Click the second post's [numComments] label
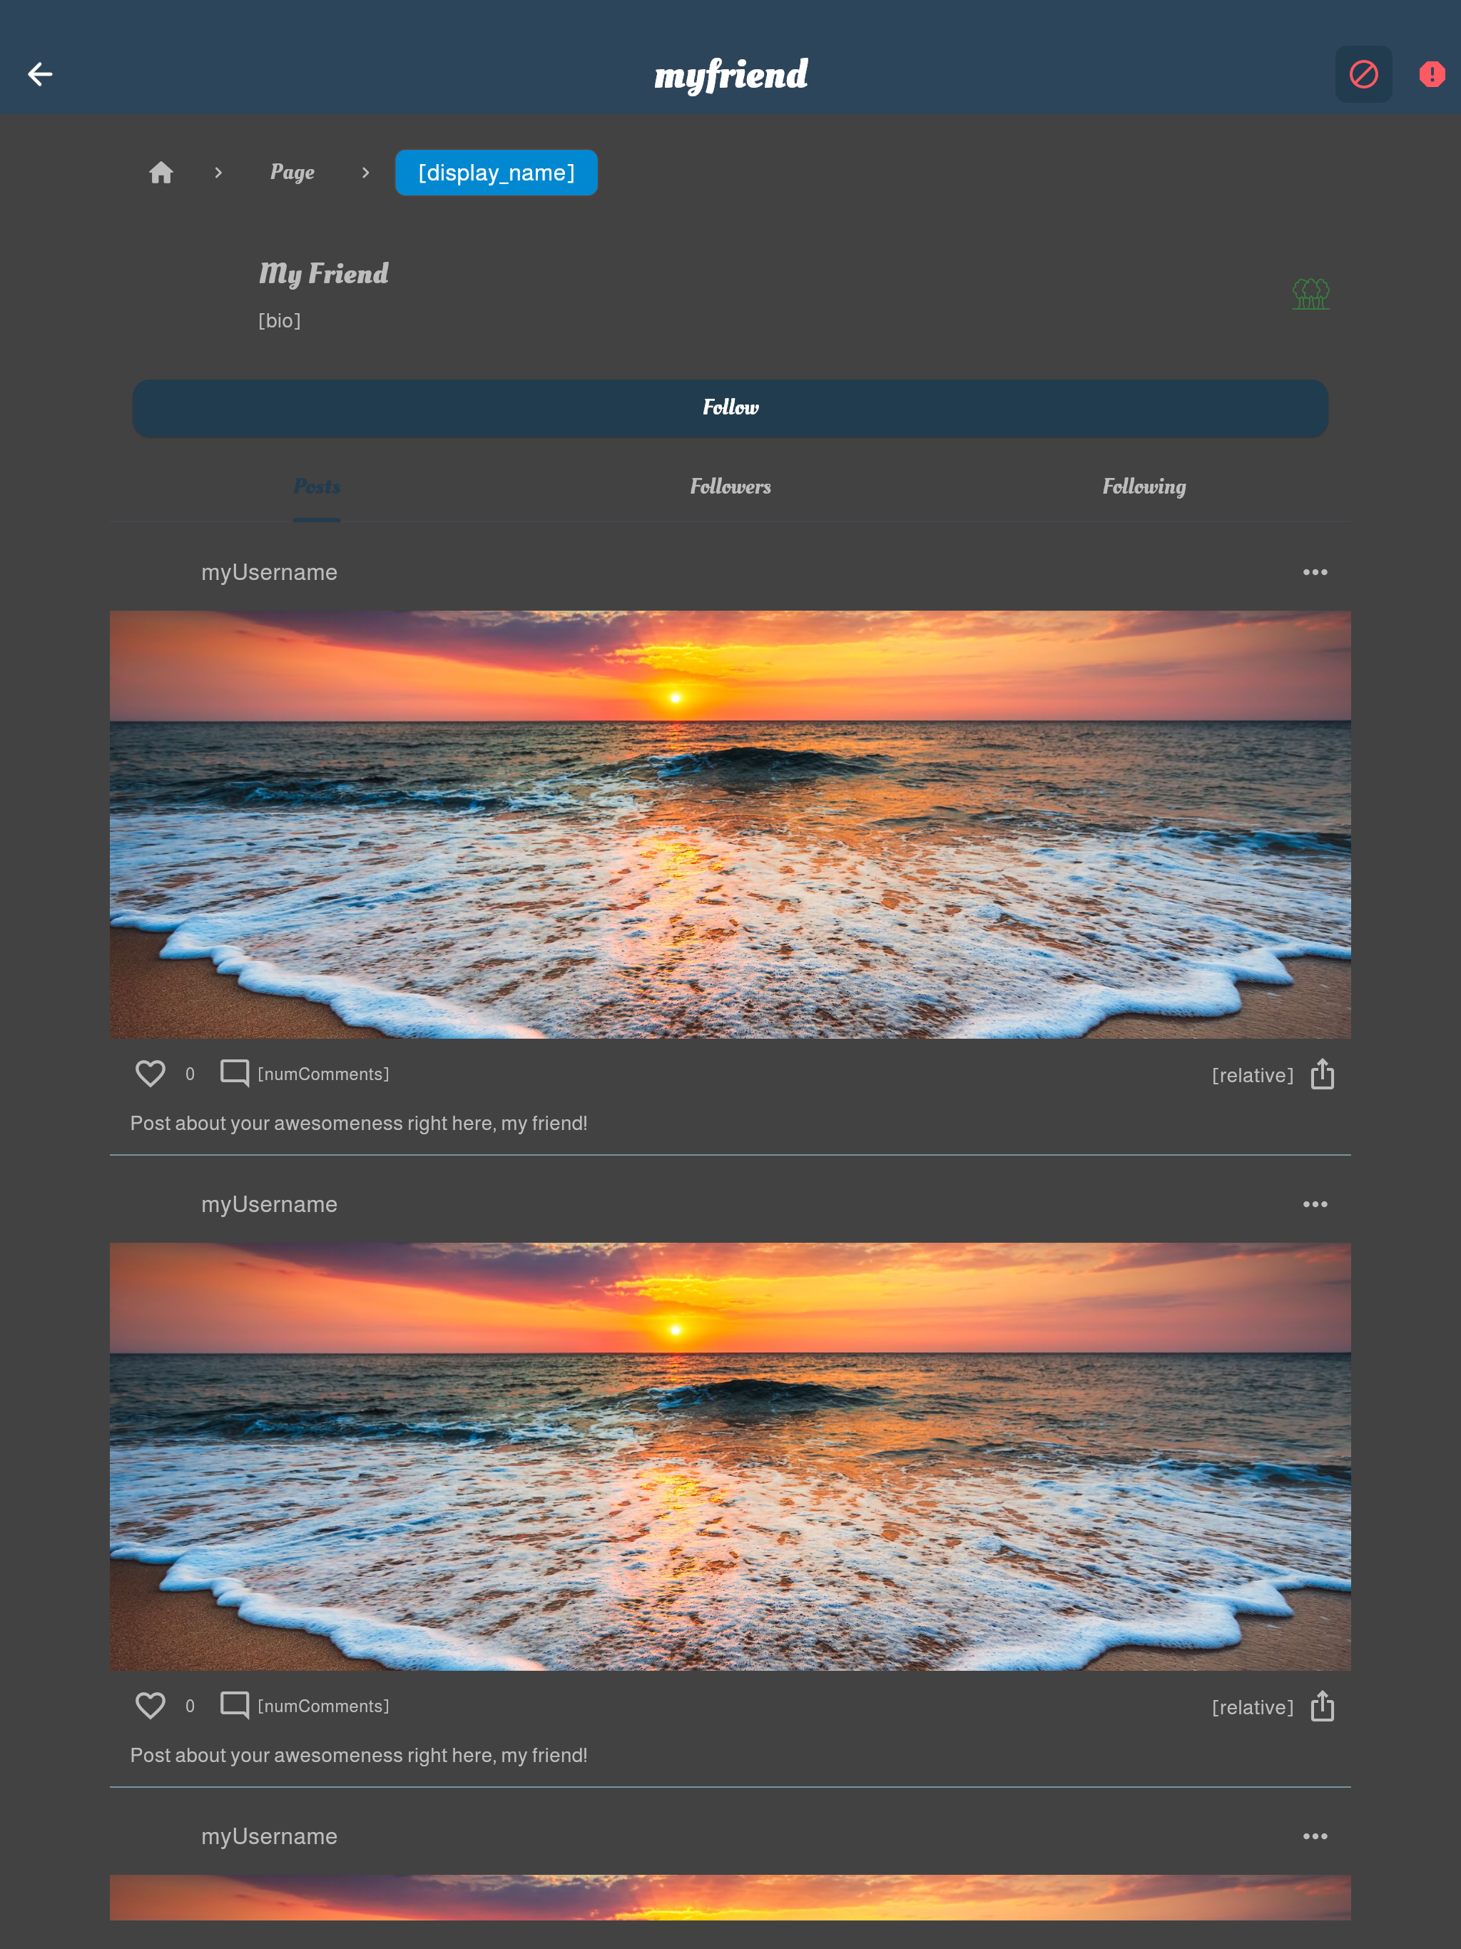 coord(323,1706)
